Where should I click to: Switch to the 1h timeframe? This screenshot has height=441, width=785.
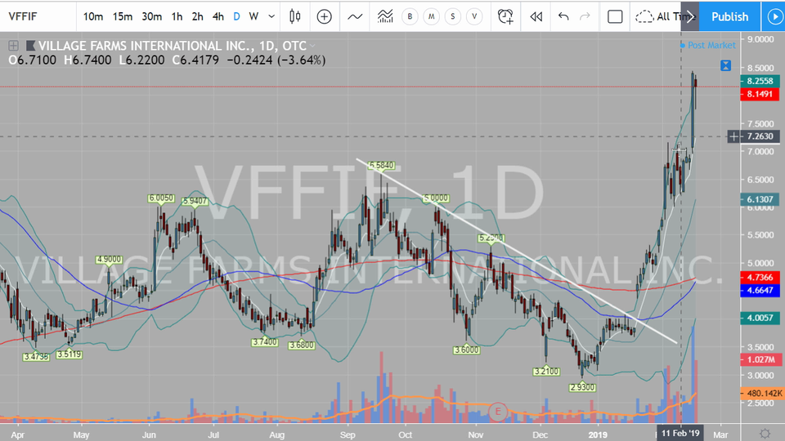(x=177, y=16)
